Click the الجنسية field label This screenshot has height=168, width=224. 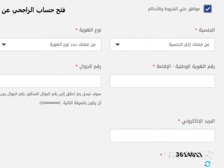click(x=207, y=30)
